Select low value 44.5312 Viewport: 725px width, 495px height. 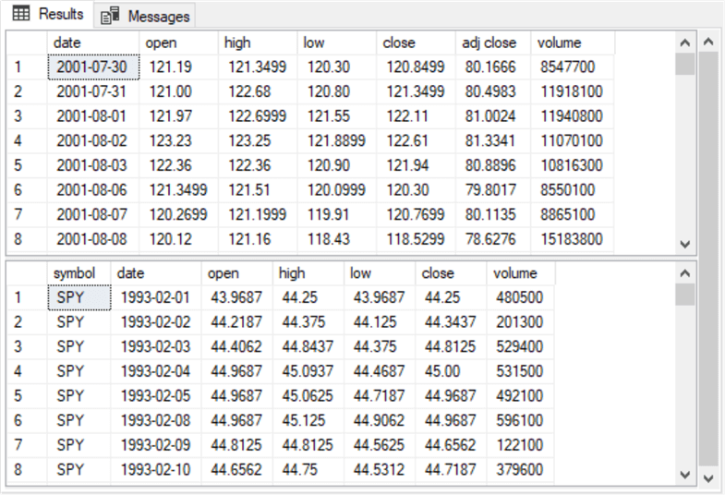380,469
